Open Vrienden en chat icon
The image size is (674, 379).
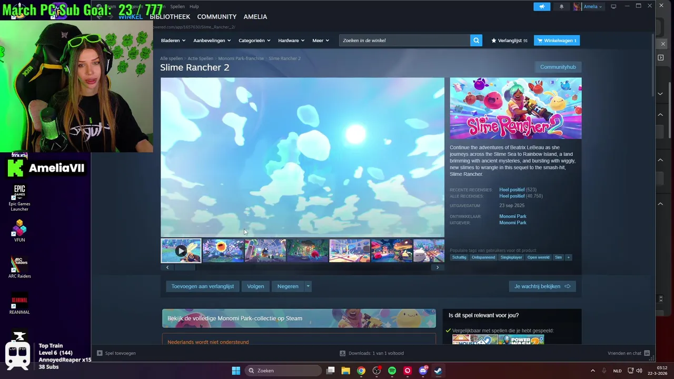pyautogui.click(x=647, y=353)
